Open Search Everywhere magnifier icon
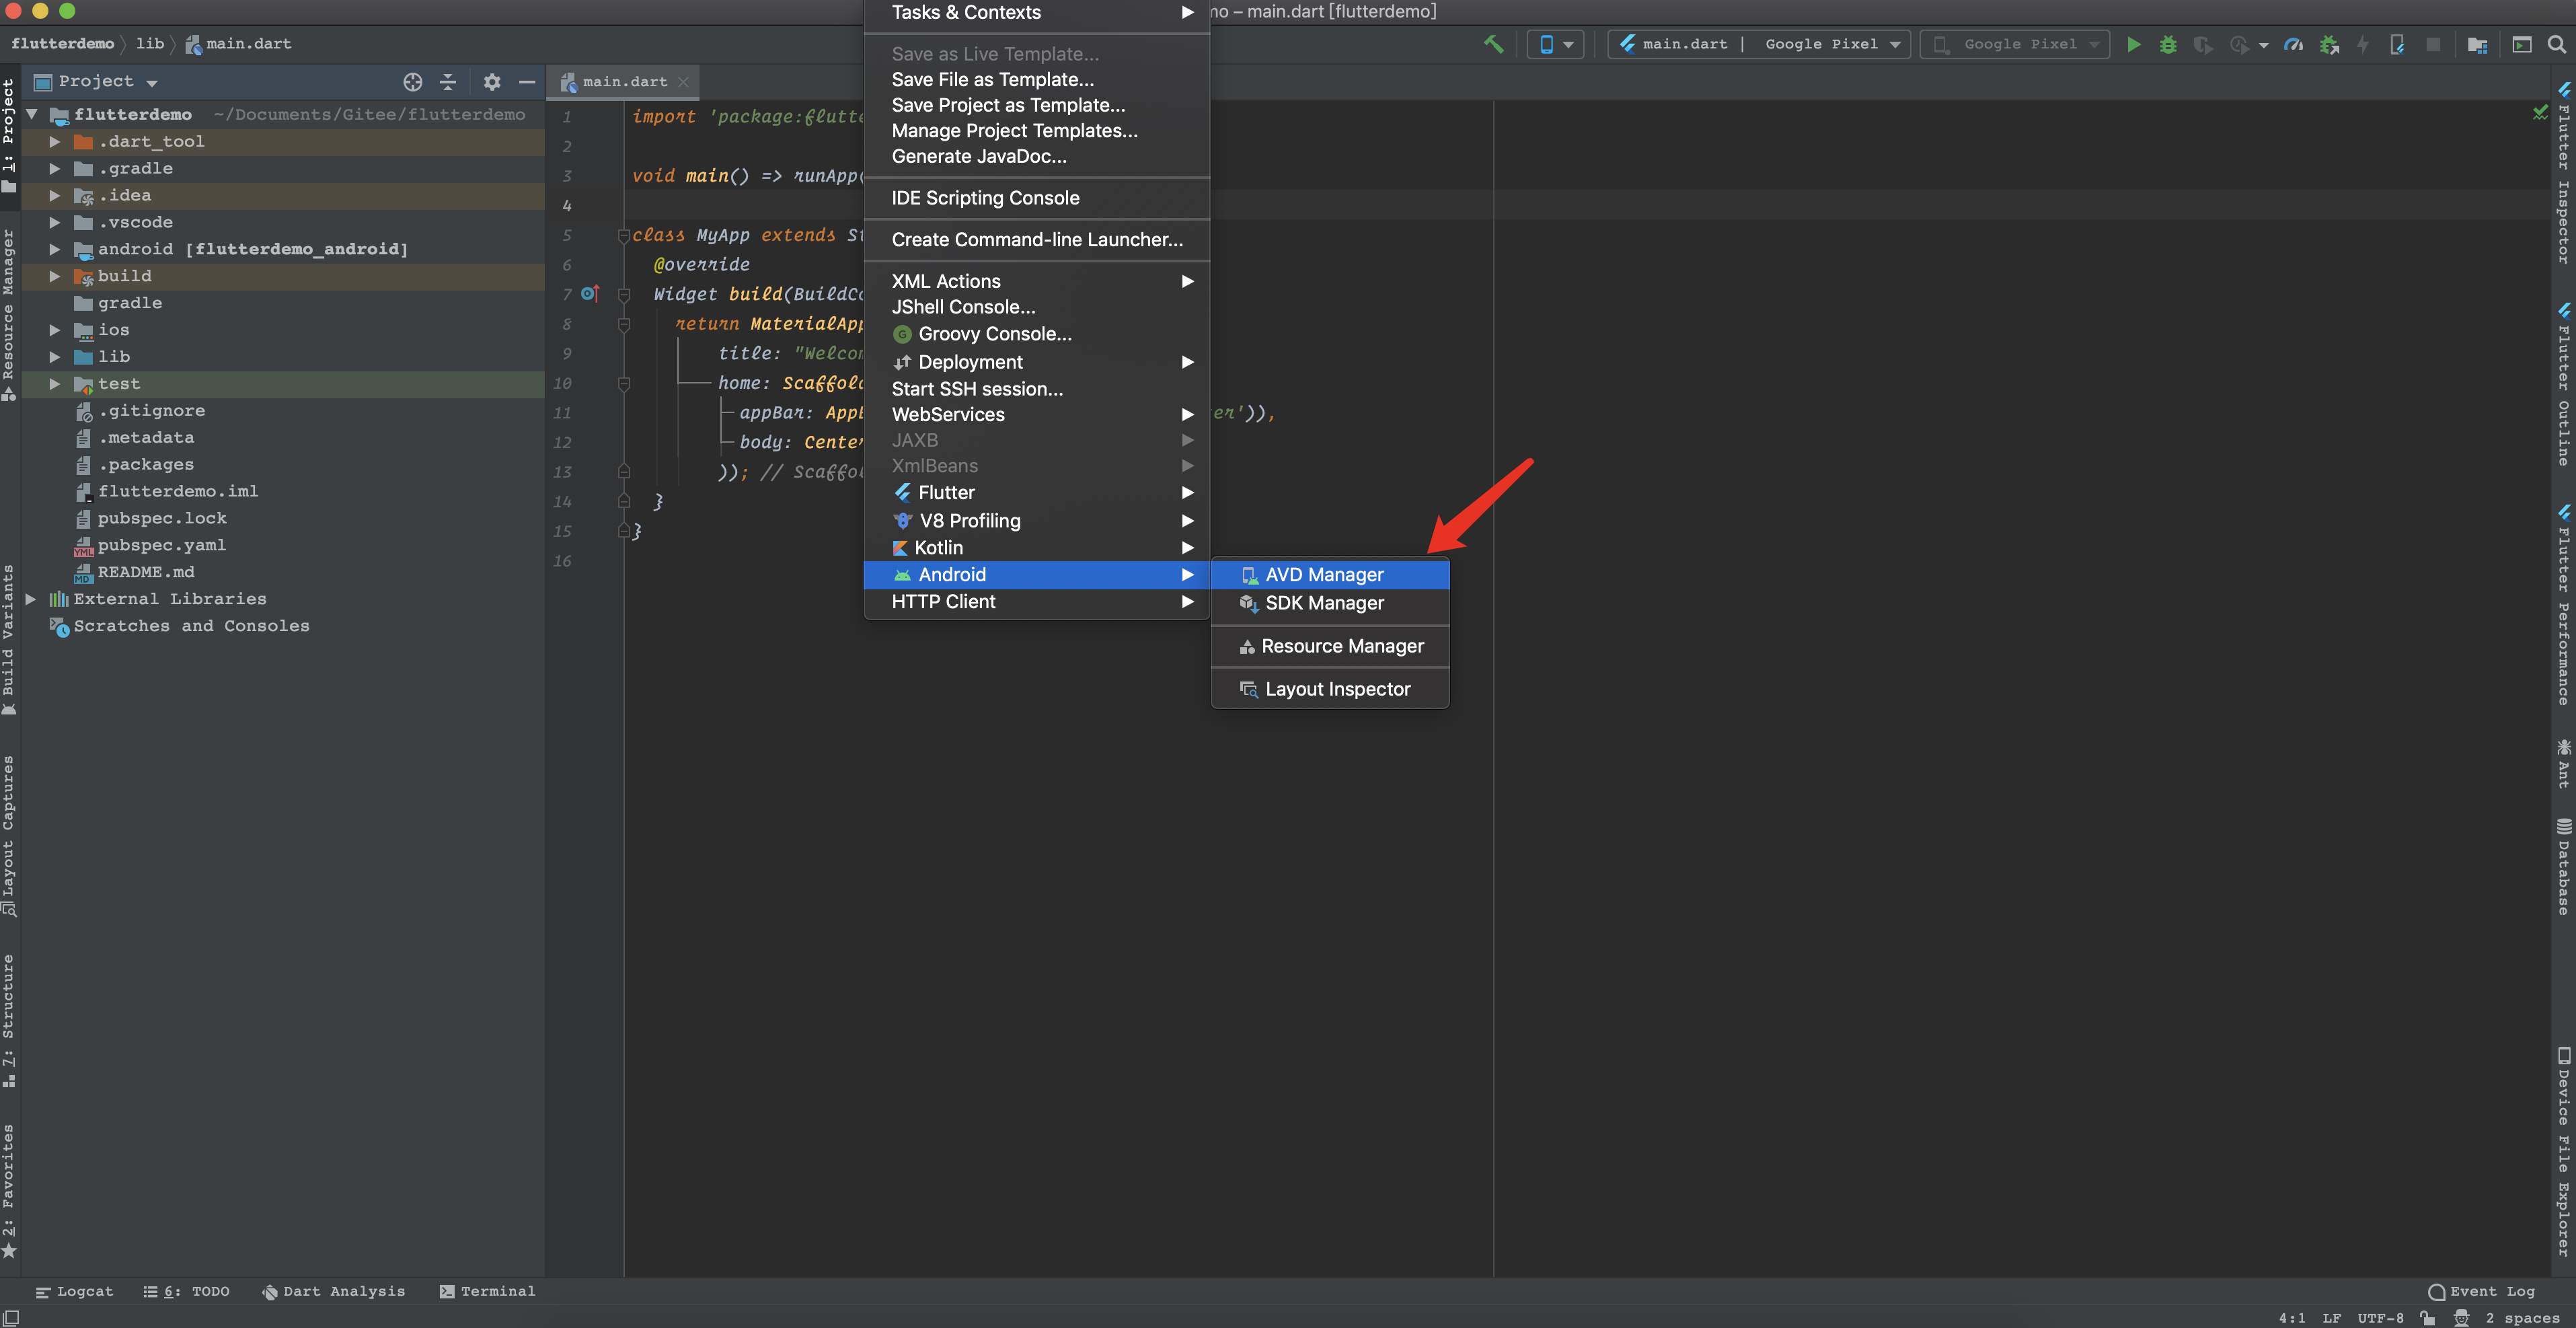 (2556, 44)
